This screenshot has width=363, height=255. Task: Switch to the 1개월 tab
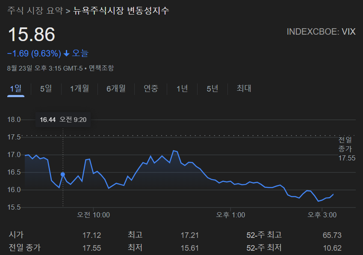[x=80, y=89]
